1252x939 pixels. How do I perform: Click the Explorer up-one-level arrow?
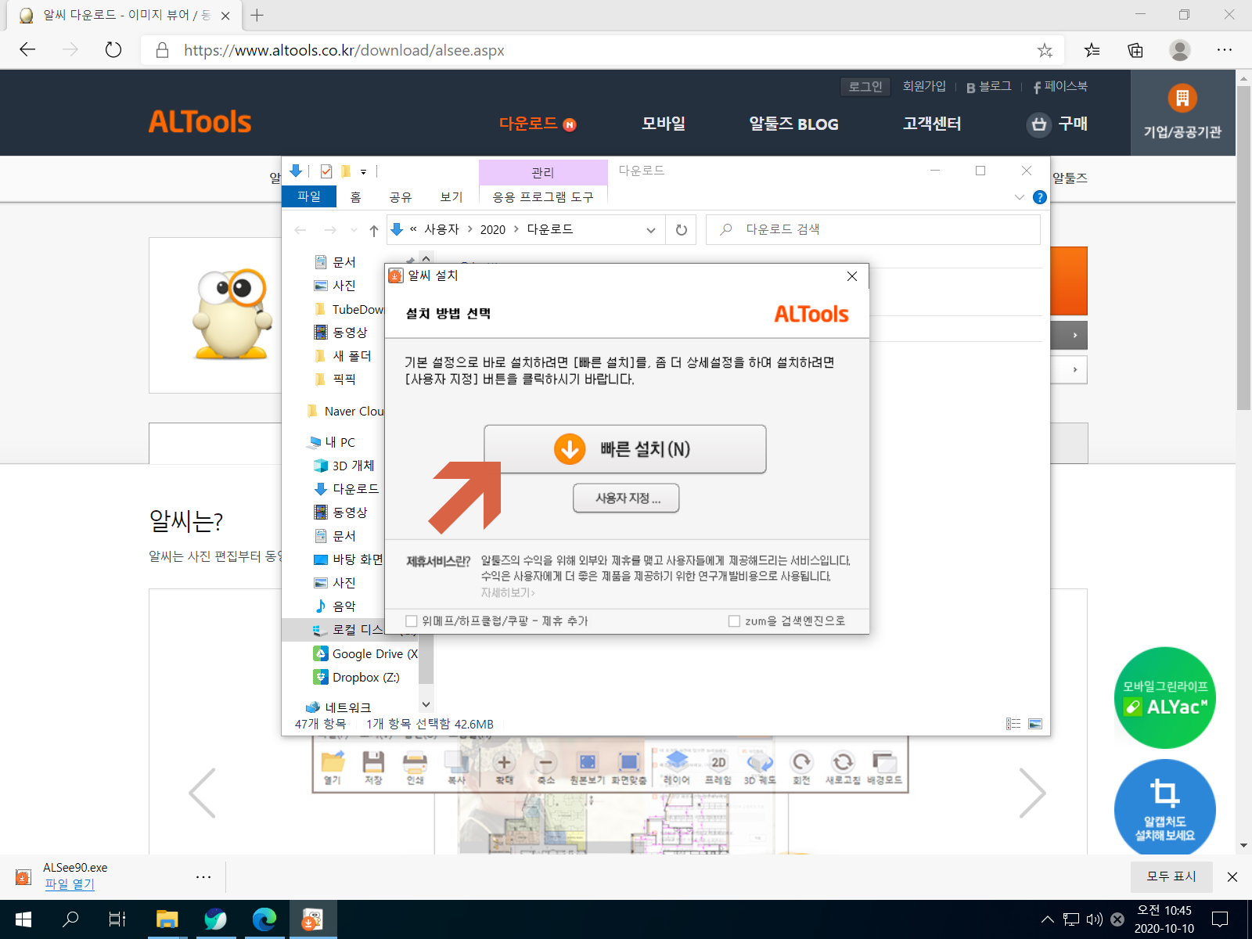coord(374,230)
